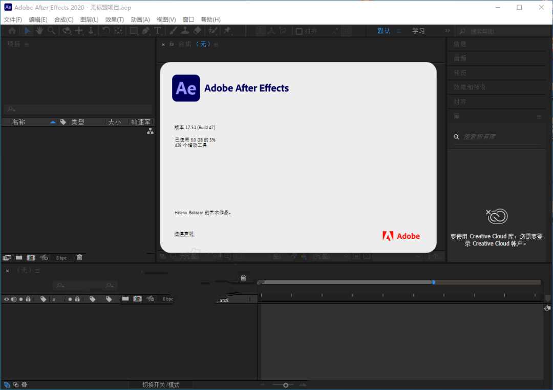Click the blue time navigator end handle
The image size is (553, 390).
[x=434, y=282]
